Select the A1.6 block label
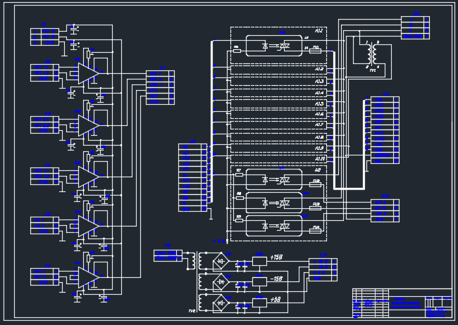This screenshot has height=325, width=458. click(319, 114)
